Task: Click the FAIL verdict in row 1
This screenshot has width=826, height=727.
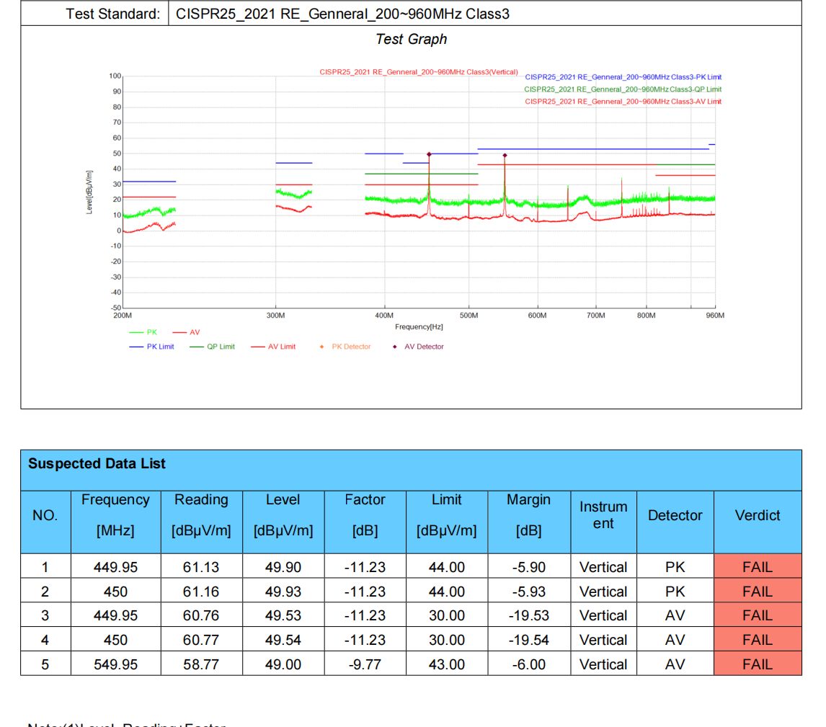Action: (757, 567)
